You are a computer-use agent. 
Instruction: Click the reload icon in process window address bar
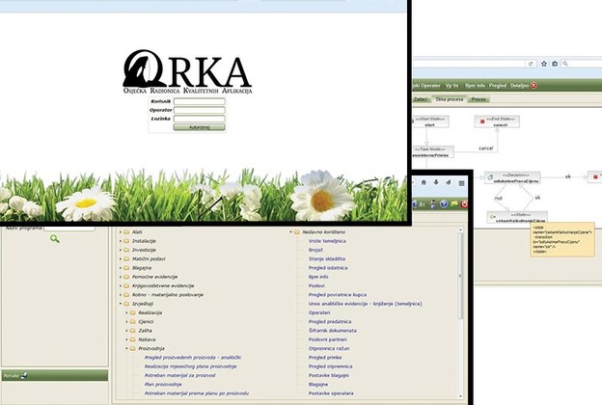coord(531,64)
